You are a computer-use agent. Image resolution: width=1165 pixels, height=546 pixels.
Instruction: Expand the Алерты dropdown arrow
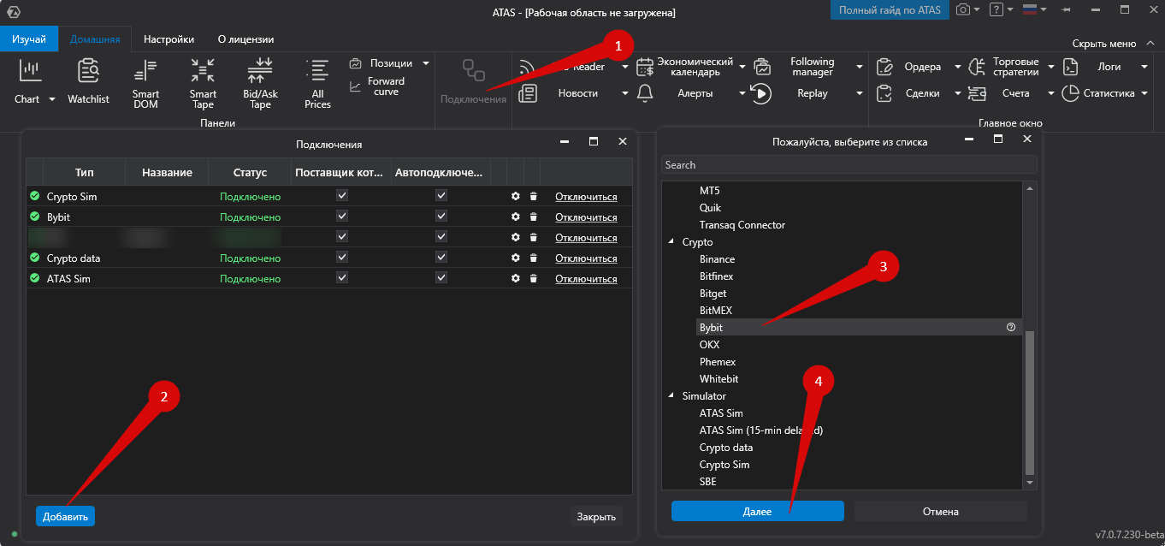[x=742, y=93]
